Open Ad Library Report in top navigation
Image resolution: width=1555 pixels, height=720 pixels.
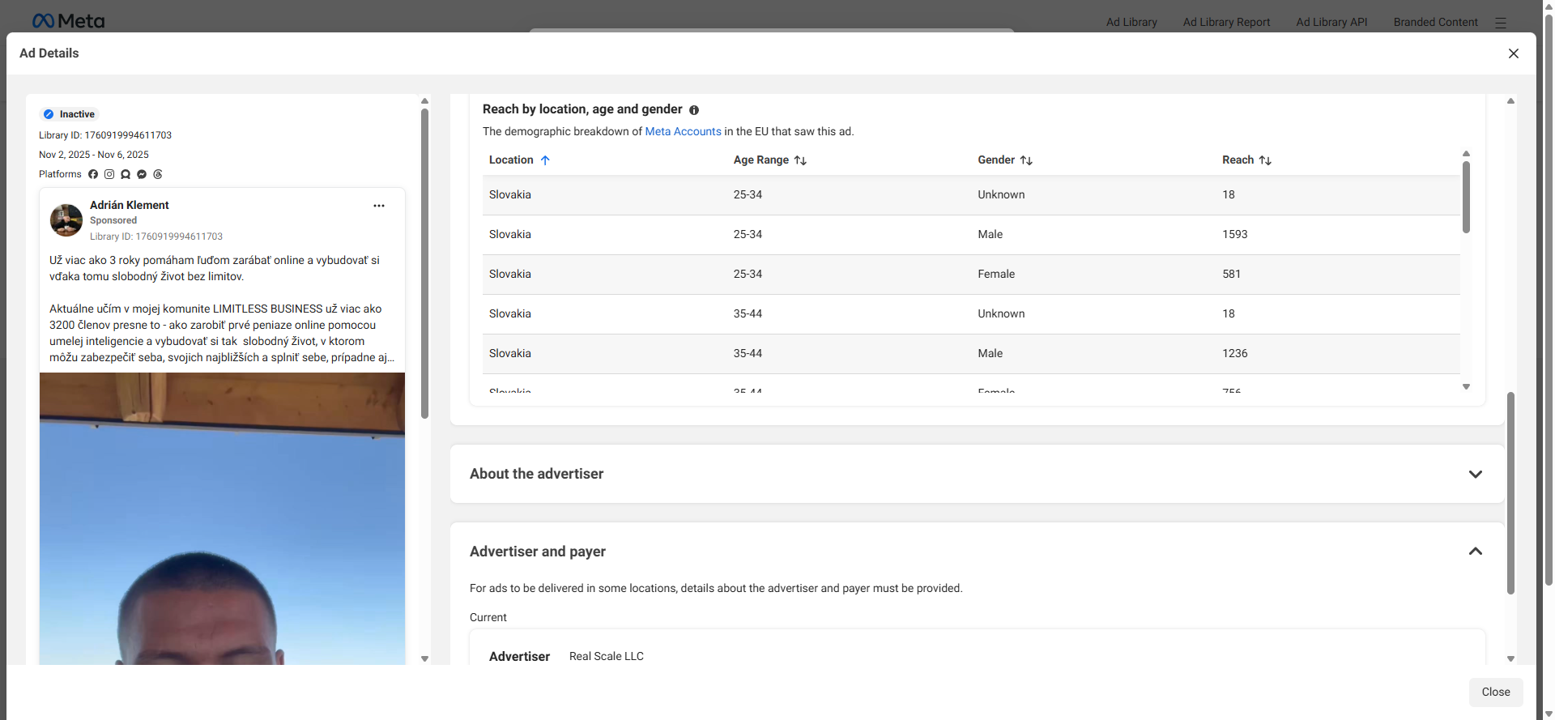(1226, 22)
